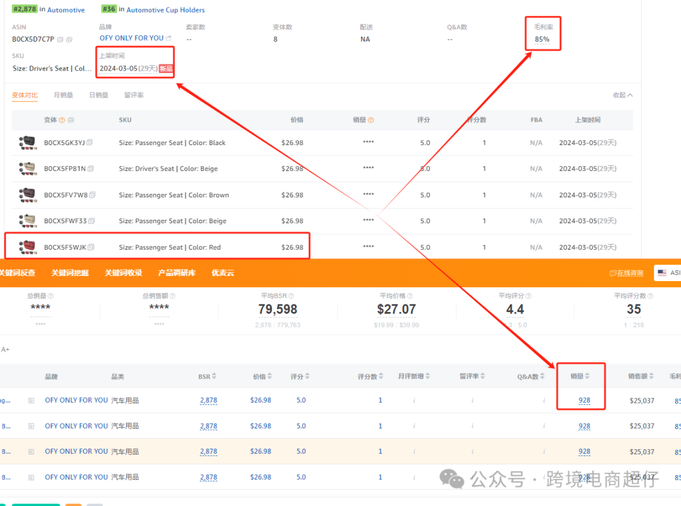Copy the ASIN B0CX5D7C7P with first icon
Viewport: 681px width, 506px height.
[60, 40]
